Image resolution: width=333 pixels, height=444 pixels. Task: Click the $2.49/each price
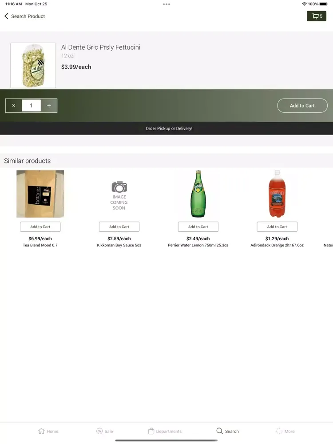coord(198,239)
